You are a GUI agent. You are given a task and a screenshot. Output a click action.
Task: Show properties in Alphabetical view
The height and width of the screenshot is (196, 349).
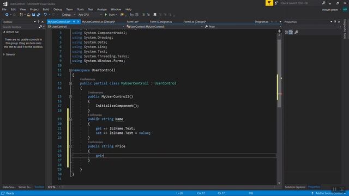291,32
